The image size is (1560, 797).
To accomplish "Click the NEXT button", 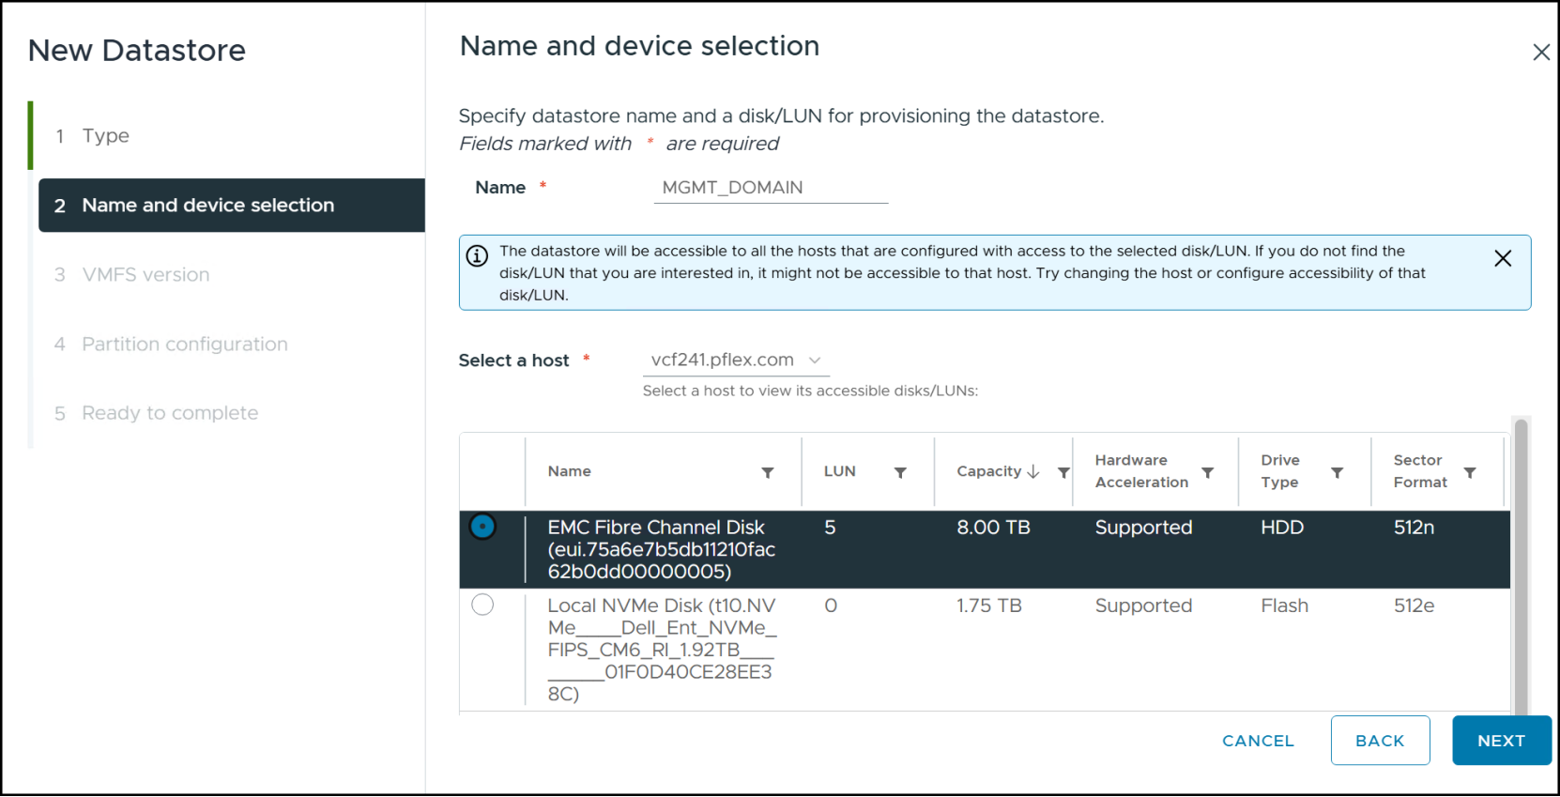I will (1501, 741).
